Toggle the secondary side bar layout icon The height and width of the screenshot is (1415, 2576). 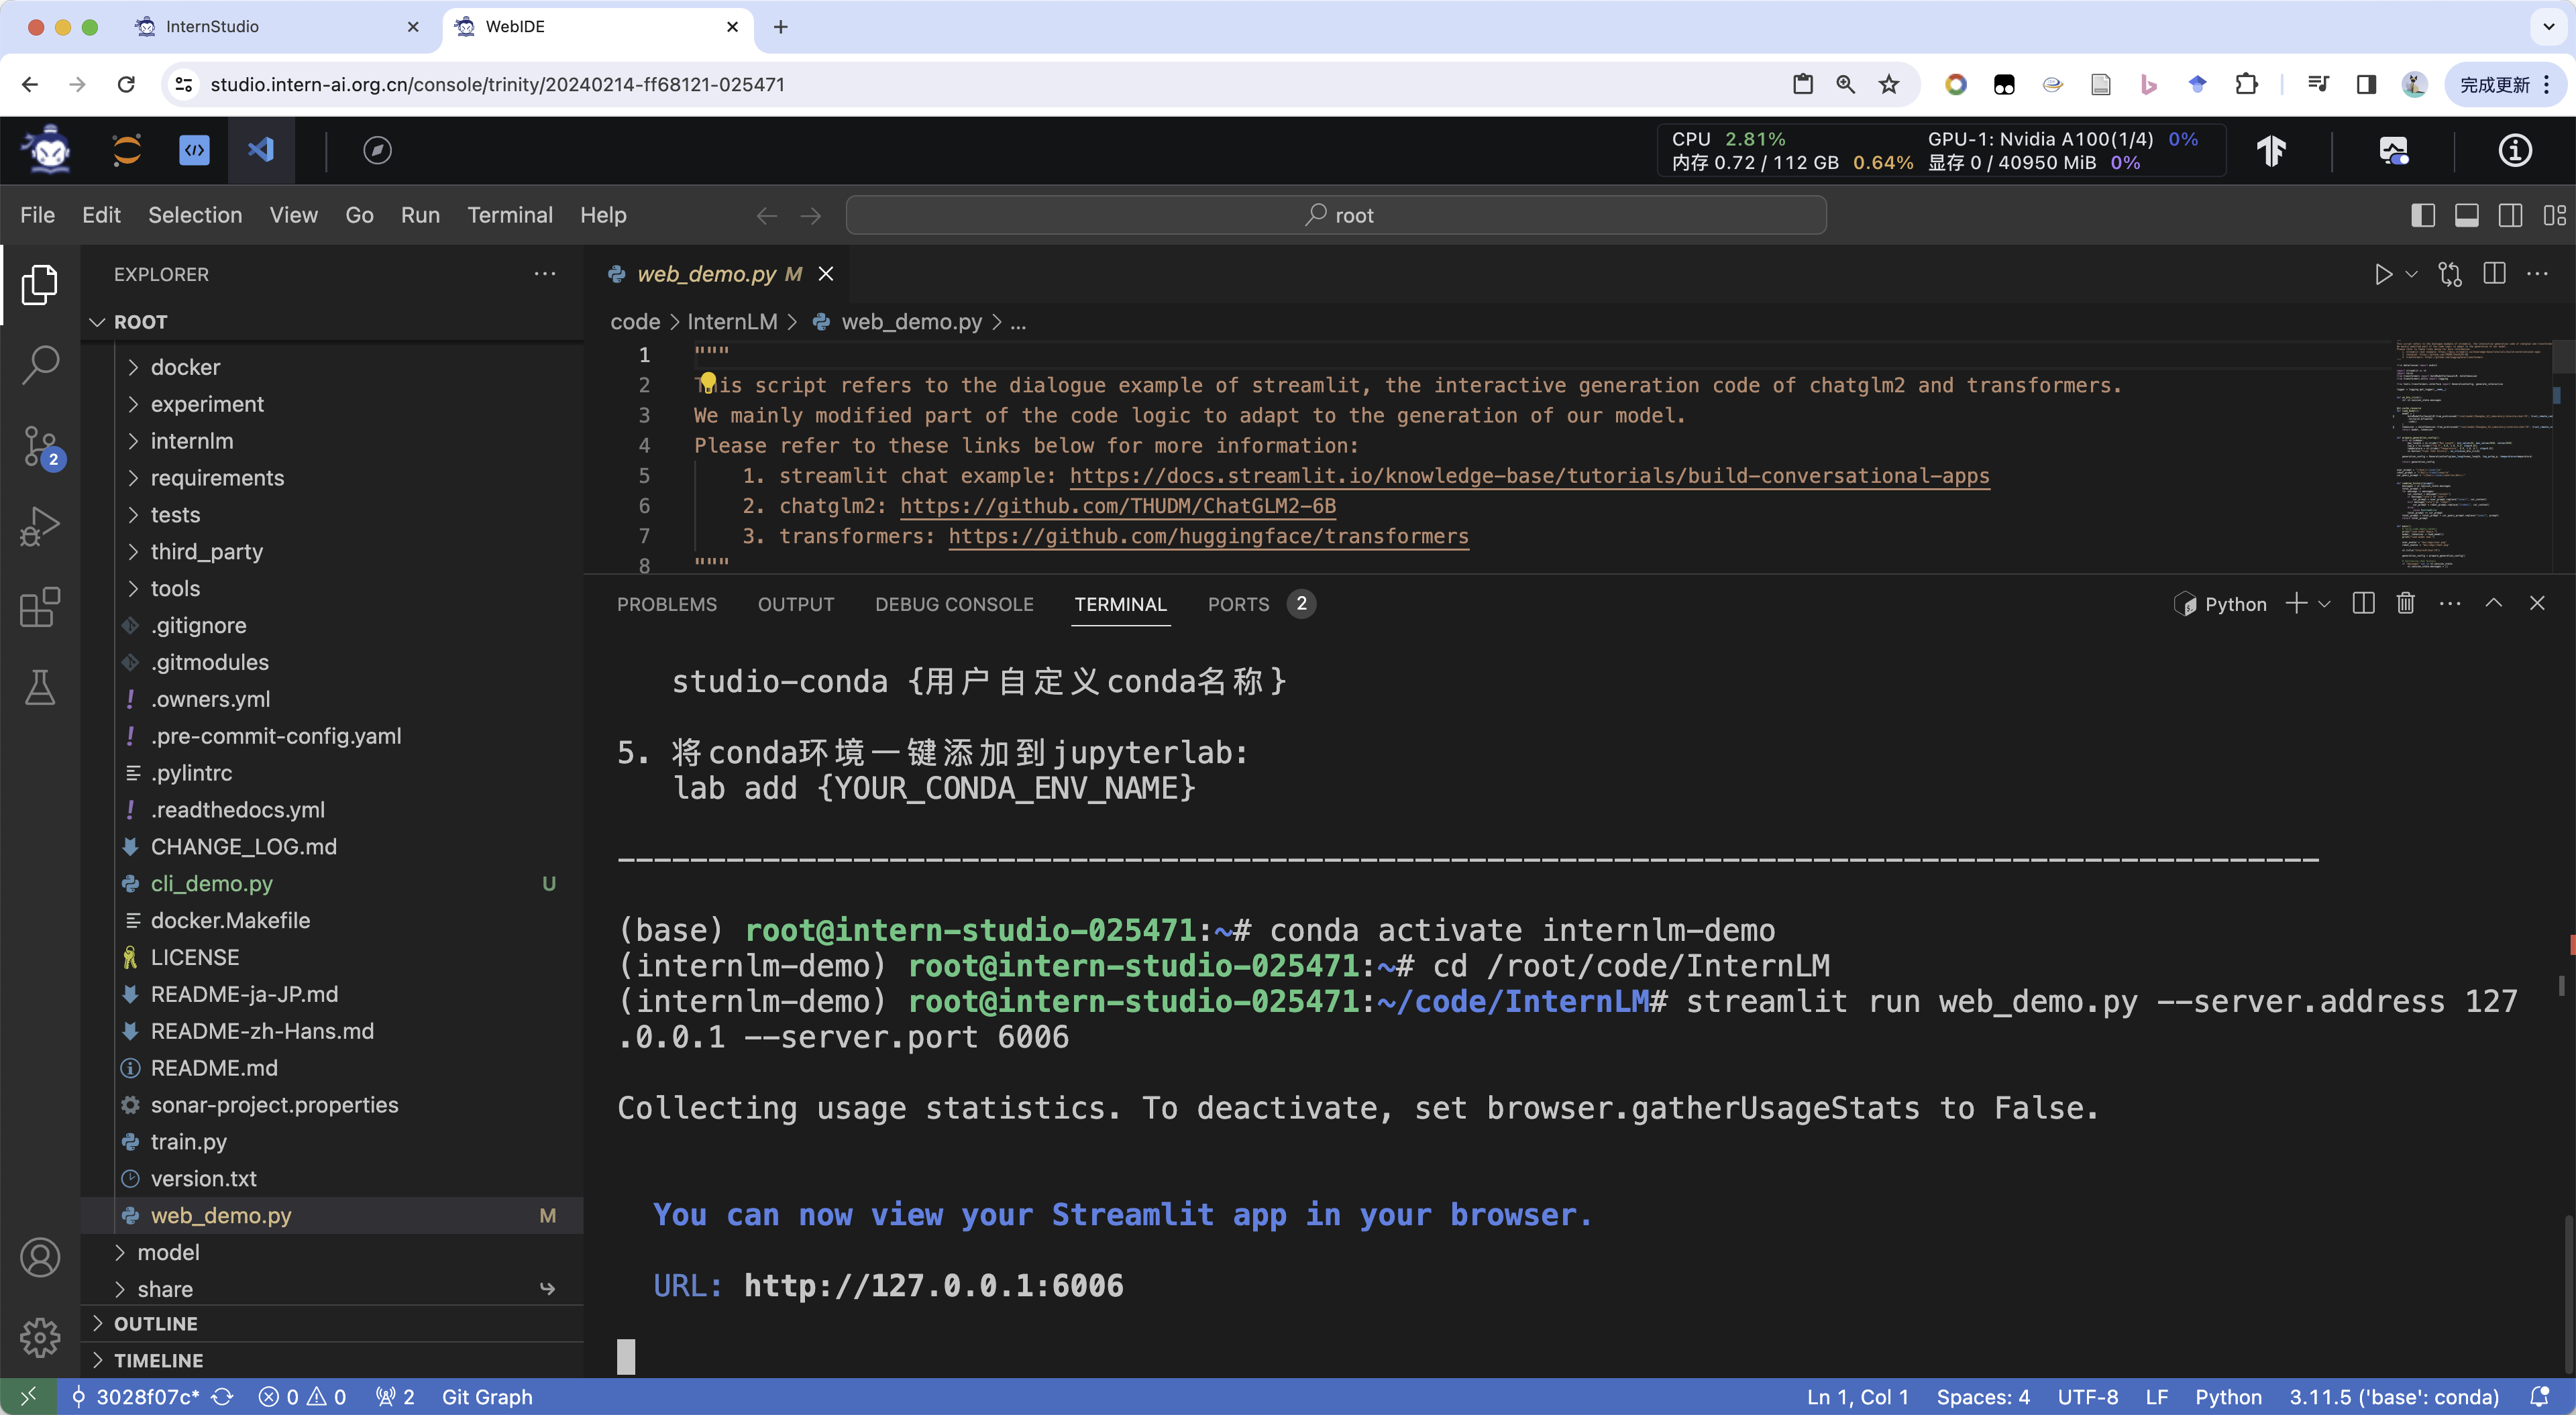point(2510,215)
